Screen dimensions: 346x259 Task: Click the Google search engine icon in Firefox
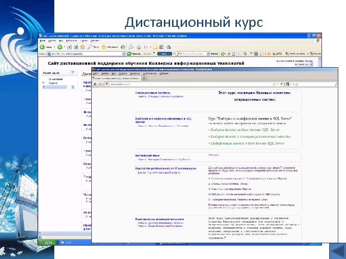pyautogui.click(x=287, y=84)
